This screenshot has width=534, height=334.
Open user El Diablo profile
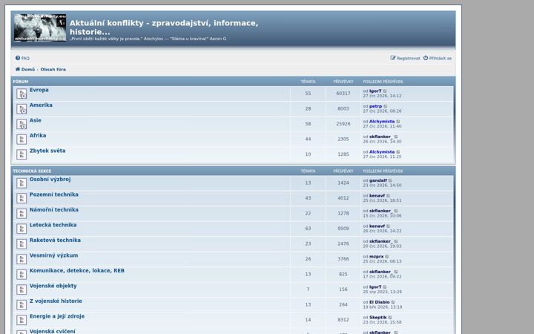point(380,302)
